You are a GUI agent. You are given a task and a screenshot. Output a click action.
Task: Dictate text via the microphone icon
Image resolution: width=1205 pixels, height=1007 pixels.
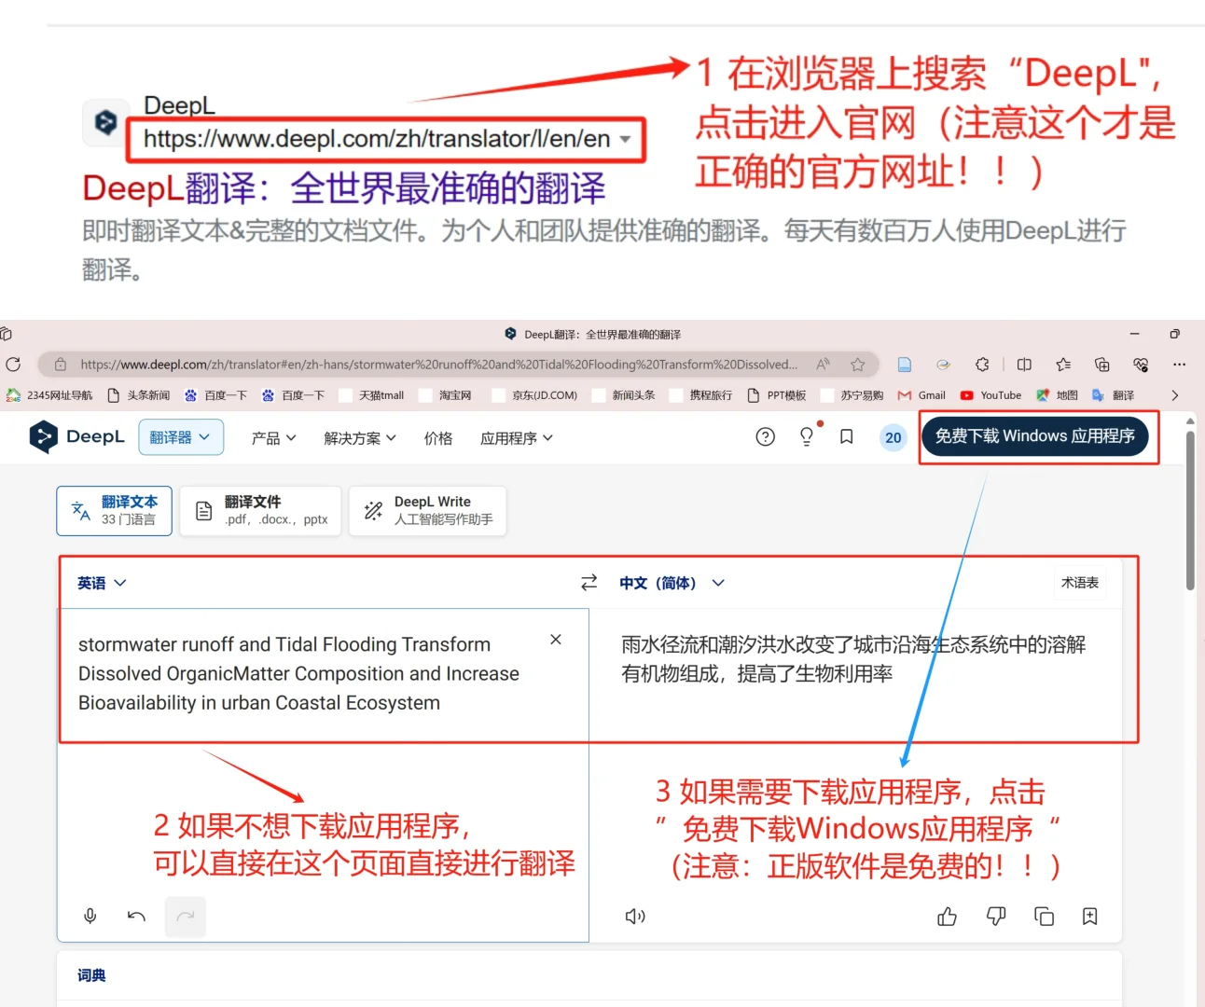pyautogui.click(x=90, y=916)
